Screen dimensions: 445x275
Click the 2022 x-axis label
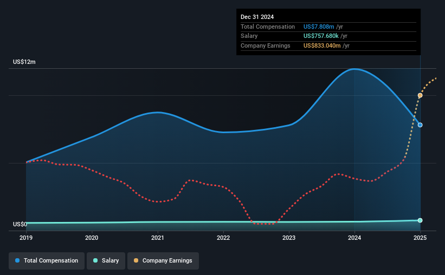pos(223,238)
